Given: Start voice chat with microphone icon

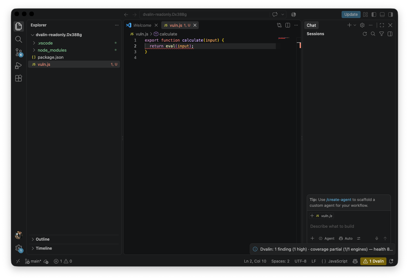Looking at the screenshot, I should tap(376, 238).
